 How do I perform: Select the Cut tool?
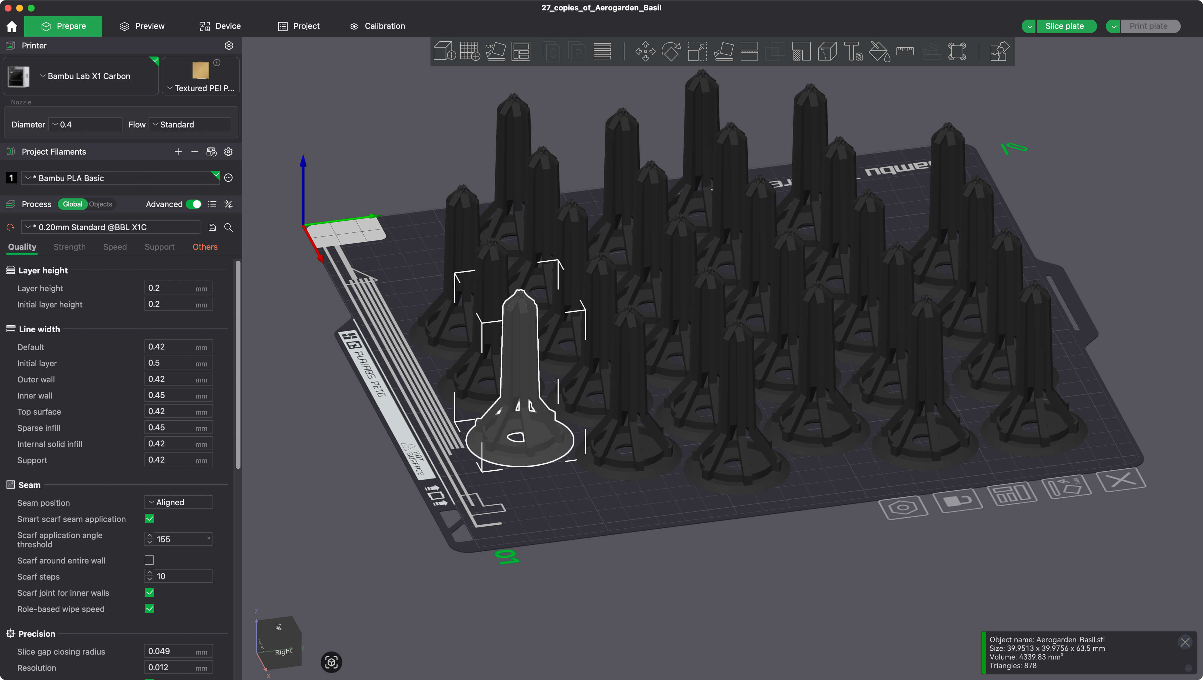point(749,51)
